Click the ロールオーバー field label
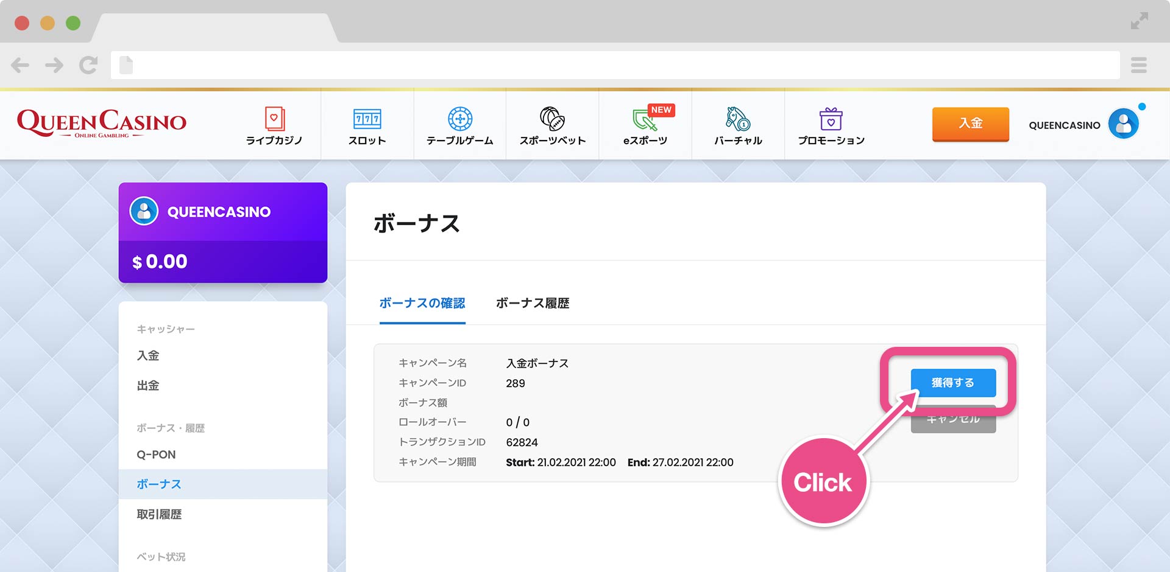This screenshot has height=572, width=1170. [x=433, y=422]
